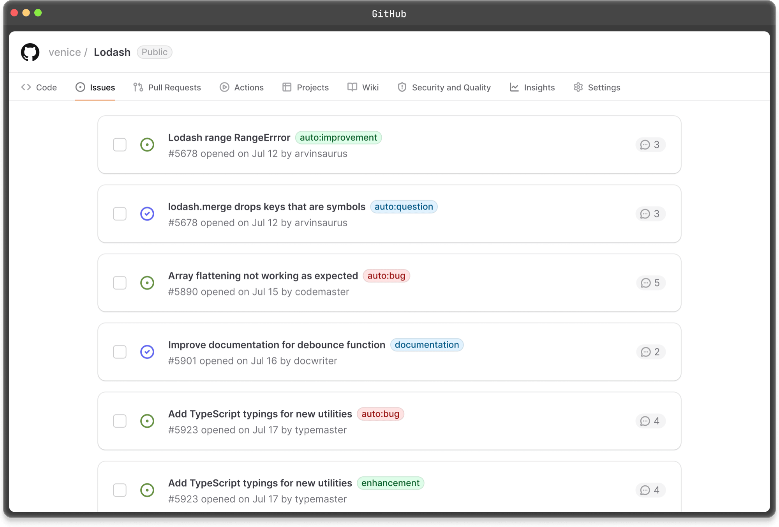This screenshot has height=527, width=779.
Task: Open Improve documentation for debounce function
Action: [x=277, y=345]
